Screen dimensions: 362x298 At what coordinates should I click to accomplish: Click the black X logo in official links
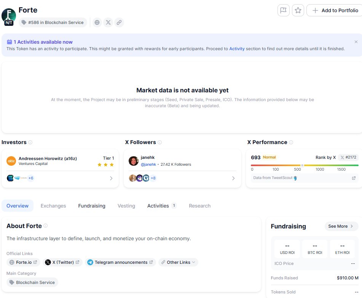(48, 262)
